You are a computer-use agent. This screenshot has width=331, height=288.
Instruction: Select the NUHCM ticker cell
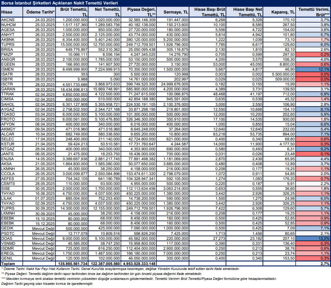click(x=12, y=25)
